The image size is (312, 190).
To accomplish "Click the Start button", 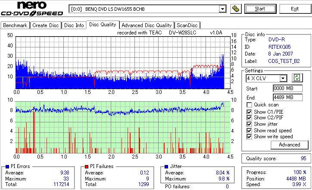I will pyautogui.click(x=260, y=9).
